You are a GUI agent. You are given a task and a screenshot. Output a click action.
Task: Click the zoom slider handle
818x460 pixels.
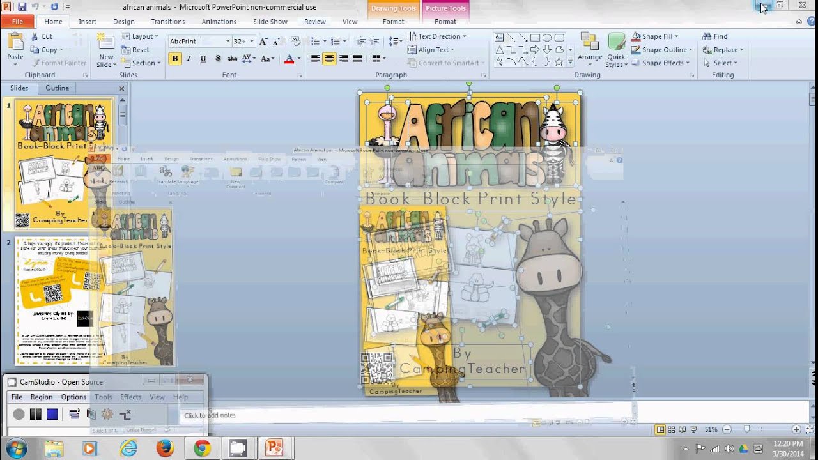point(746,430)
